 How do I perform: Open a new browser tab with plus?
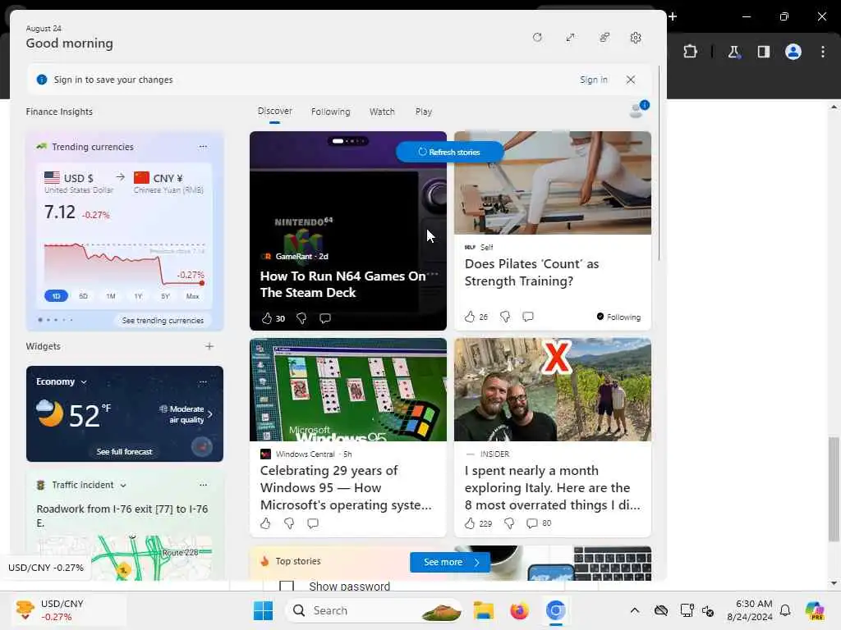[673, 16]
